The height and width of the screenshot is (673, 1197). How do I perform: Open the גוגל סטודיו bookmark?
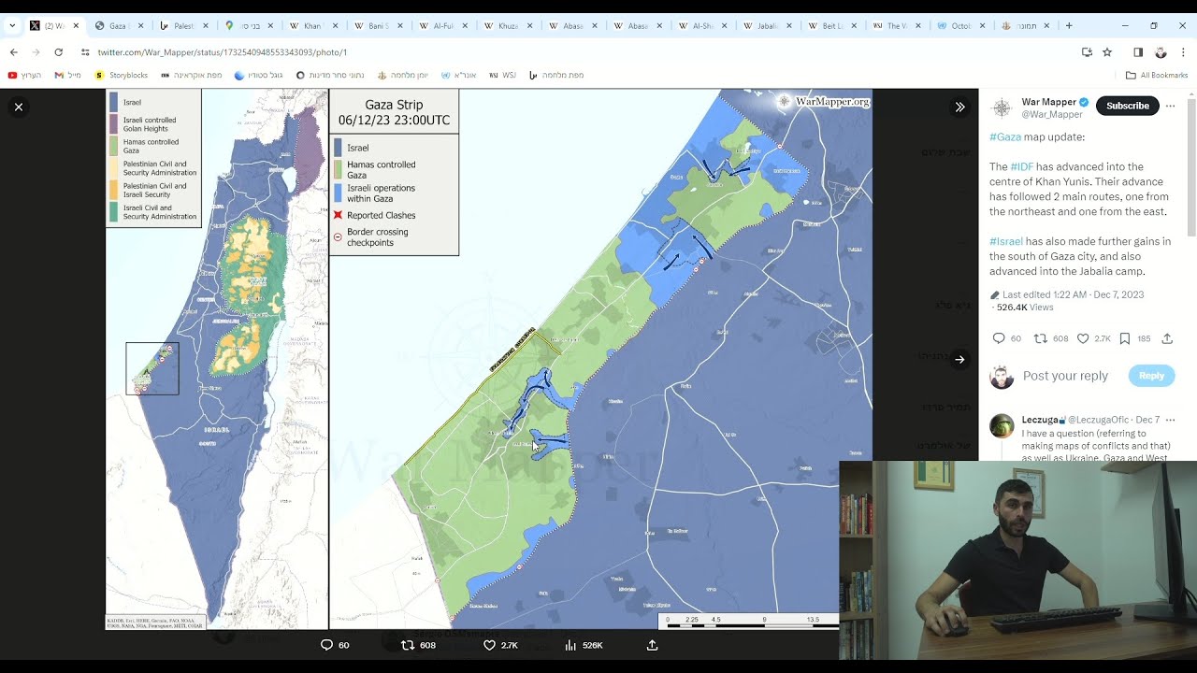click(x=259, y=75)
